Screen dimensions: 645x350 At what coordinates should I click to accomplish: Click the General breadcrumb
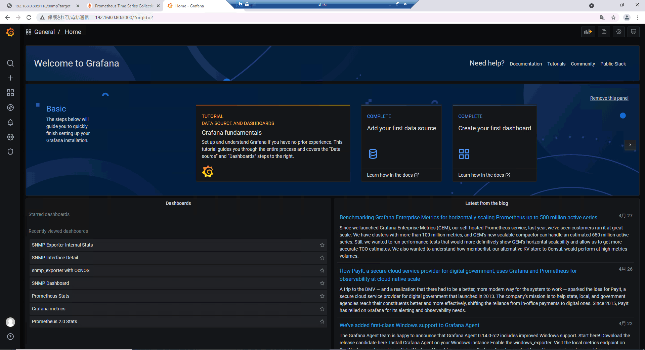pyautogui.click(x=44, y=32)
